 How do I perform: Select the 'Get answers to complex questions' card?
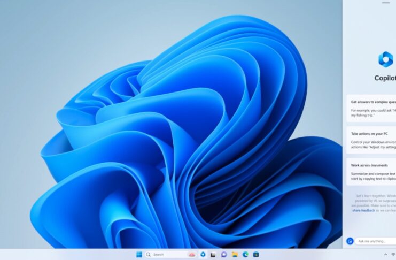coord(371,108)
